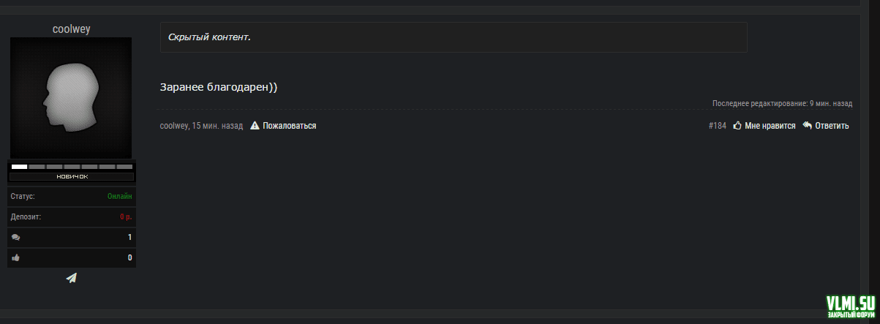Viewport: 880px width, 324px height.
Task: Open the user's message count '1'
Action: (129, 238)
